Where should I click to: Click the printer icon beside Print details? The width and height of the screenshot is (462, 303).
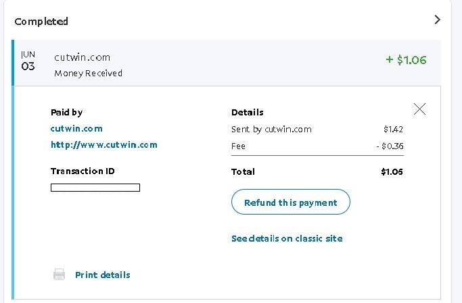point(60,275)
